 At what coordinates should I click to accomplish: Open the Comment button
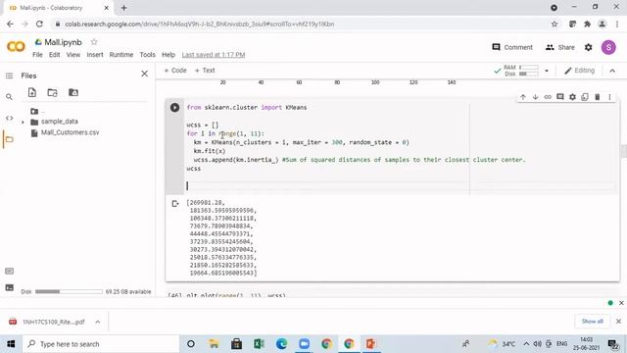click(x=512, y=47)
